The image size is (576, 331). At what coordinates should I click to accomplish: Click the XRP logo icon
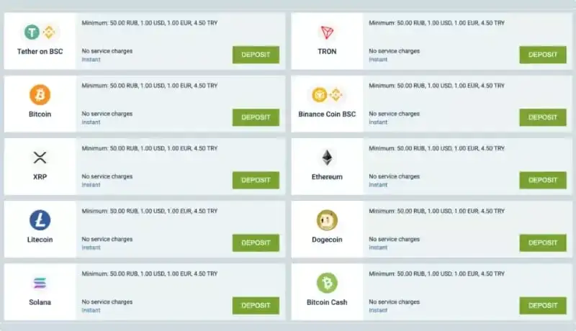click(40, 158)
